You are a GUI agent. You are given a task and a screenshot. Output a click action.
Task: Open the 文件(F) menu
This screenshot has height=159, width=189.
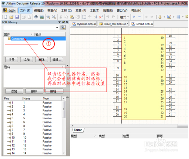tap(25, 10)
